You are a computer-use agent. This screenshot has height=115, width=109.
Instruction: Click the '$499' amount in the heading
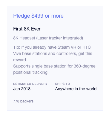[x=37, y=16]
